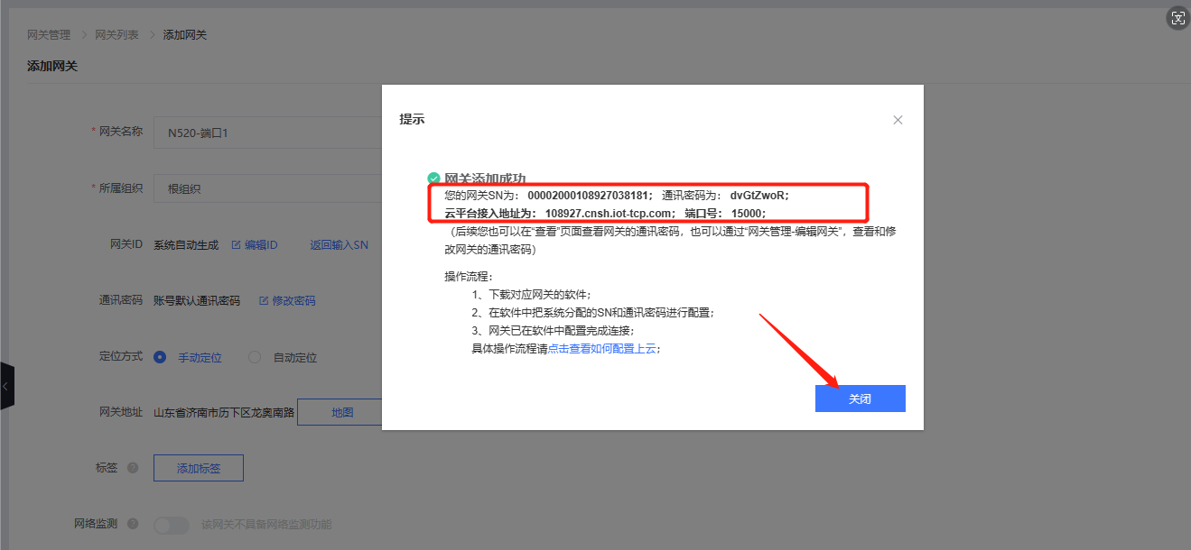Click the 网关名称 input field
Image resolution: width=1191 pixels, height=550 pixels.
point(267,132)
